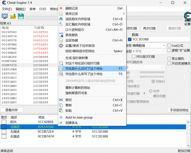Screen dimensions: 191x153
Task: Click the save floppy disk icon
Action: point(21,17)
